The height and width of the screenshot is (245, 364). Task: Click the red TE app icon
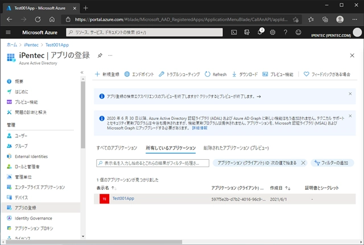(x=105, y=199)
